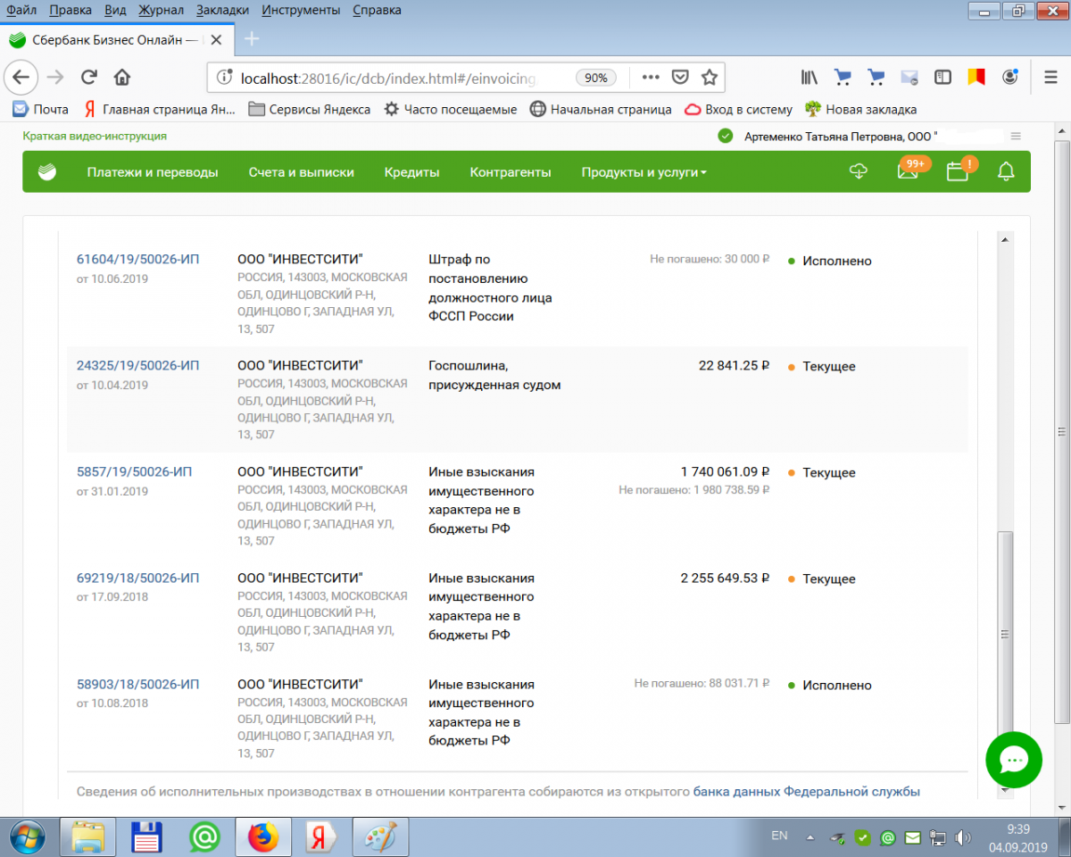
Task: Open the Файл menu
Action: coord(21,10)
